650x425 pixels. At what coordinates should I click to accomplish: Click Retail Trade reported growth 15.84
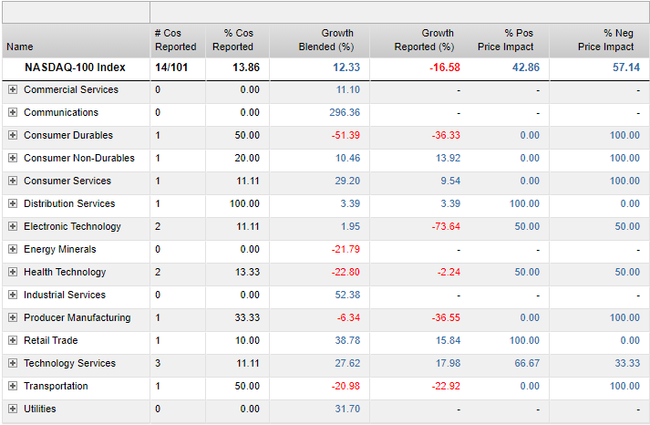pyautogui.click(x=449, y=340)
